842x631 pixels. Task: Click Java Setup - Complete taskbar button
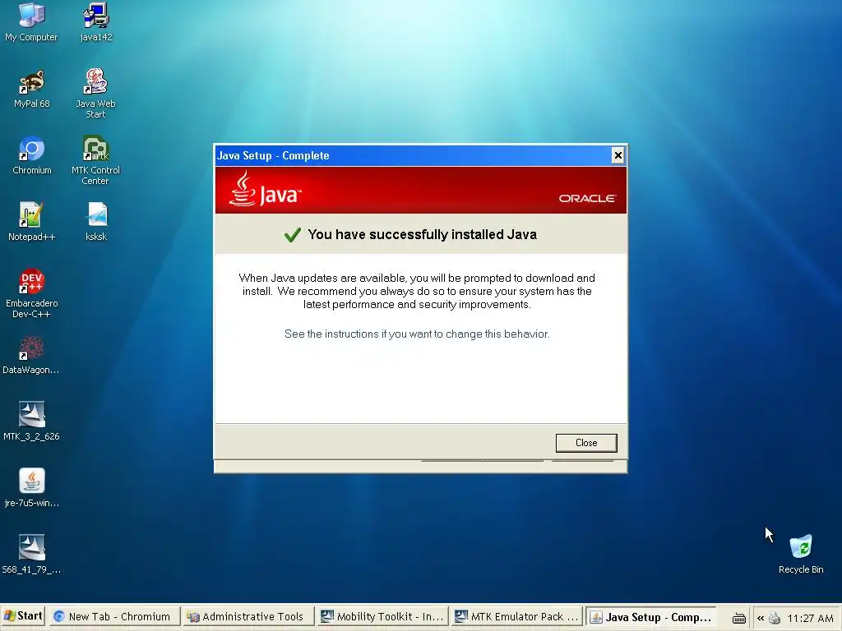pos(651,617)
